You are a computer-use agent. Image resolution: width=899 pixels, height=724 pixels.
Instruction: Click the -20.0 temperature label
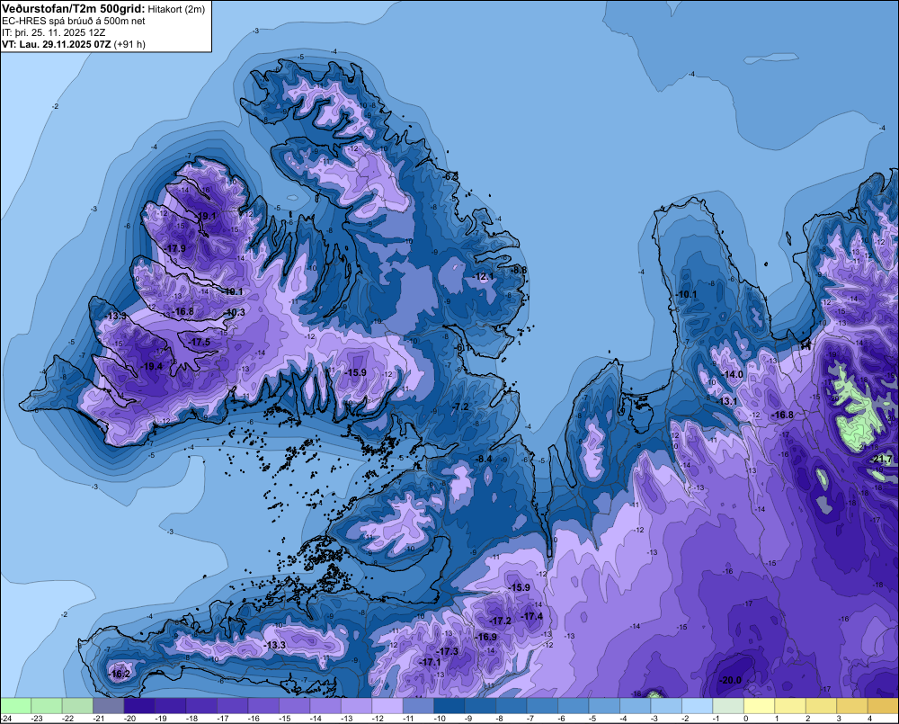point(730,680)
